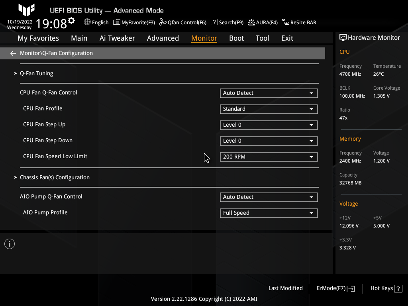Open the AIO Pump Profile dropdown
This screenshot has width=408, height=306.
point(269,213)
